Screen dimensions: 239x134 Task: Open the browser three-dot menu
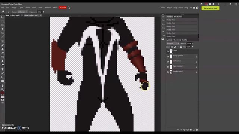point(218,4)
